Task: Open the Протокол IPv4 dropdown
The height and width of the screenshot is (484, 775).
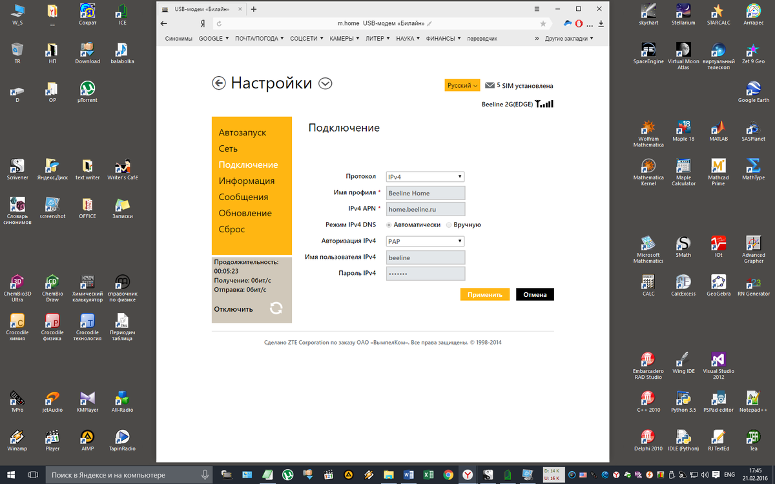Action: point(425,176)
